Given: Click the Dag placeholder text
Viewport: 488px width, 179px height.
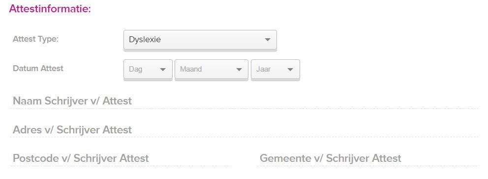Looking at the screenshot, I should point(135,69).
